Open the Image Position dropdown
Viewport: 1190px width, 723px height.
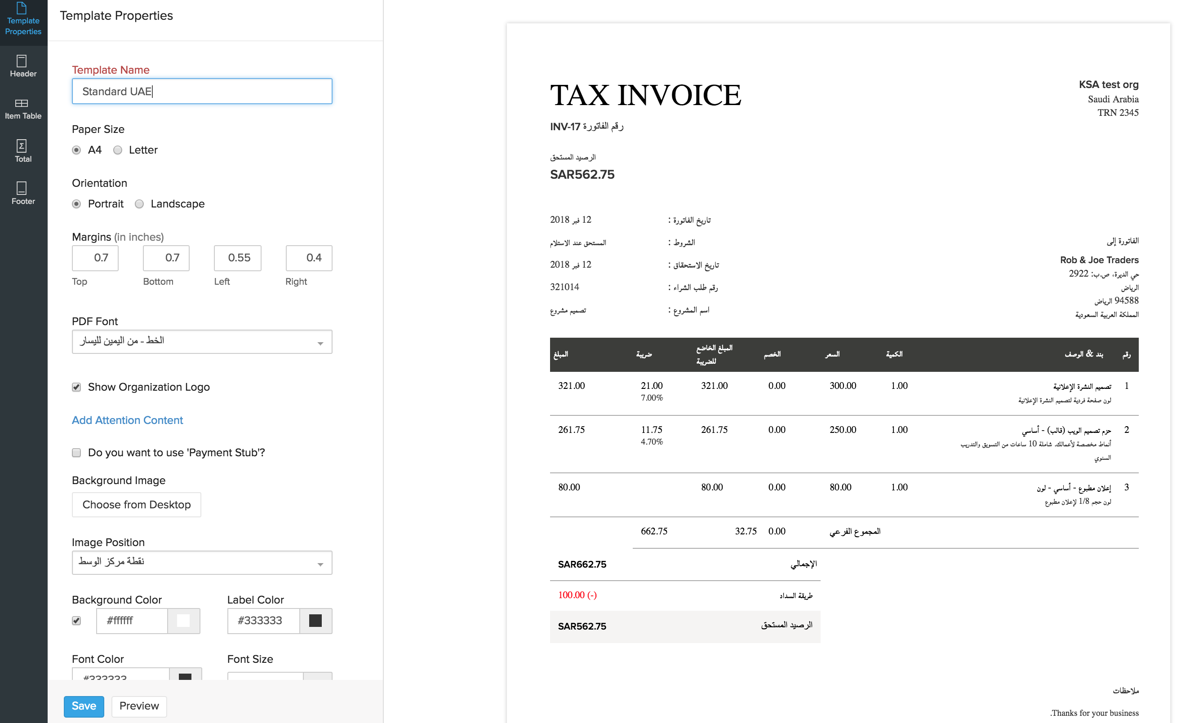202,563
